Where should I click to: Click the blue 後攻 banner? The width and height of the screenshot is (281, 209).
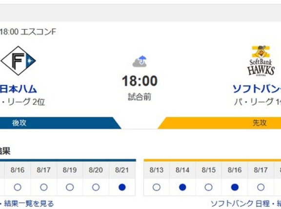coord(59,123)
